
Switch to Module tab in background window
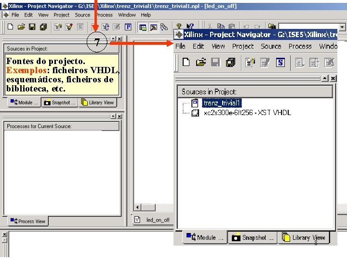click(25, 103)
